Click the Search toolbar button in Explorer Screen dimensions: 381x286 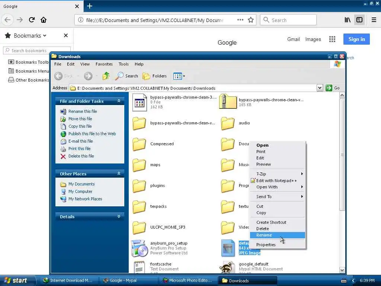pos(127,76)
